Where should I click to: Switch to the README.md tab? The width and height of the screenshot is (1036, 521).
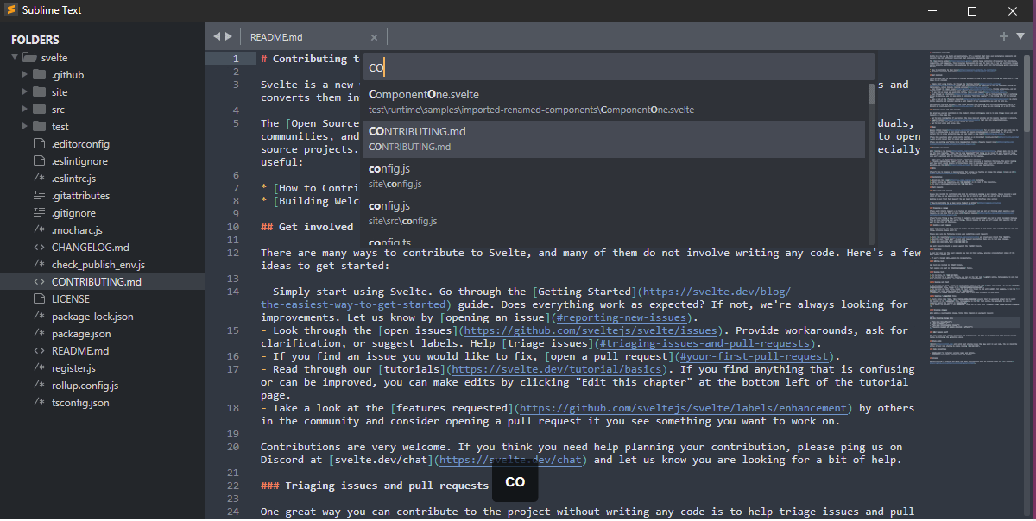click(276, 37)
